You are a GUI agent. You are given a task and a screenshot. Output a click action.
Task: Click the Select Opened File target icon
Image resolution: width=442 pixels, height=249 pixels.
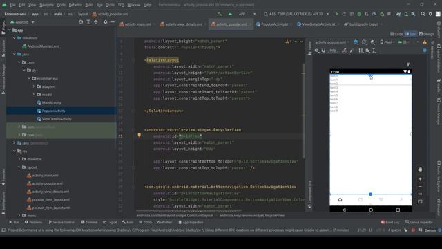click(81, 22)
